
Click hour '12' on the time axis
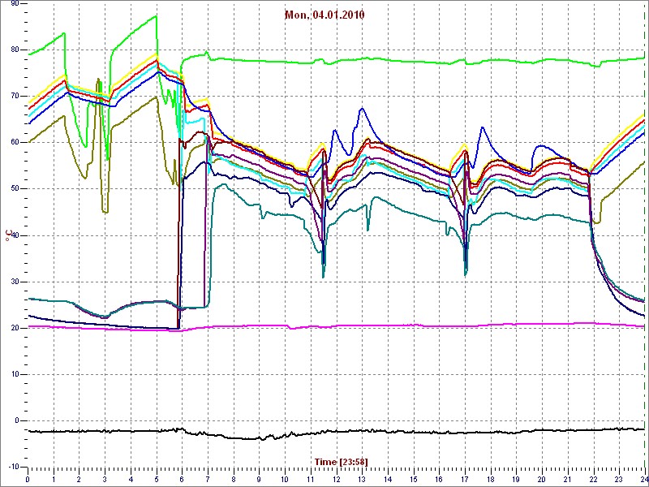[x=336, y=478]
